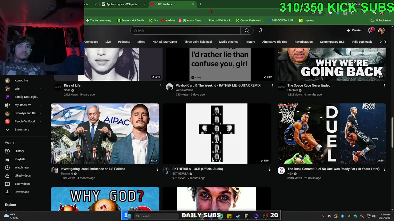
Task: Open Sade channel avatar
Action: point(58,87)
